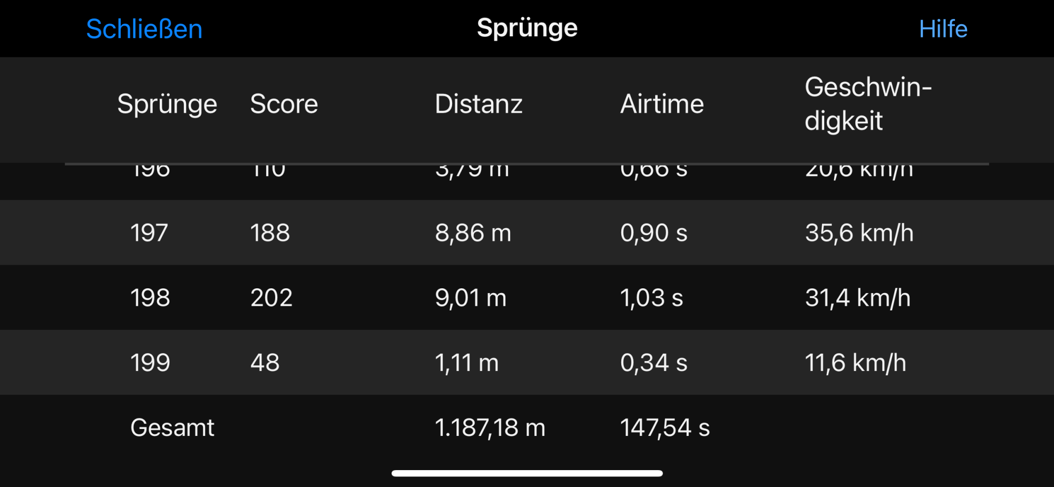Select the Geschwindigkeit column header
The width and height of the screenshot is (1054, 487).
[x=868, y=104]
